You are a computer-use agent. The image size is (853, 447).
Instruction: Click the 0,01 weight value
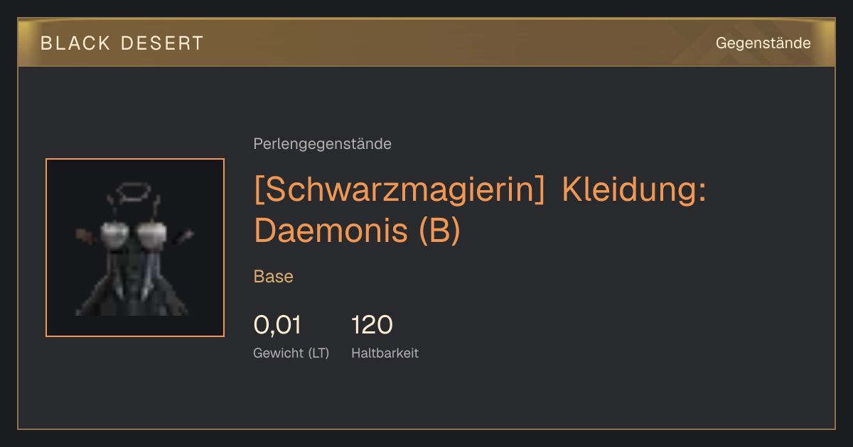pos(277,325)
